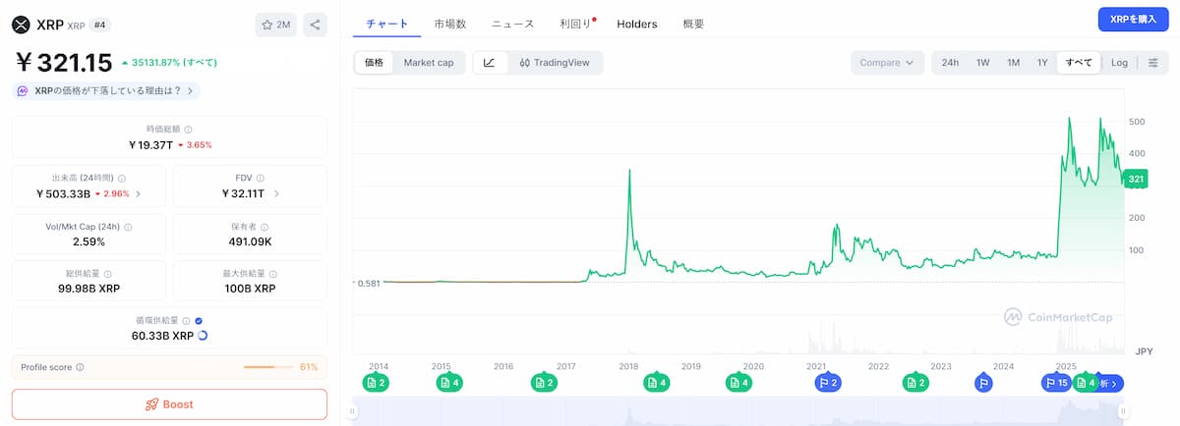Expand XRPの価格が下落している理由は？ prompt
1180x426 pixels.
(106, 90)
